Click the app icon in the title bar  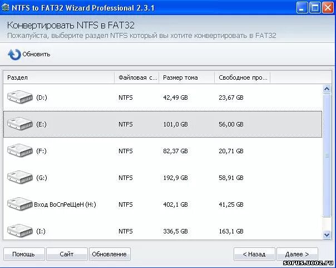tap(5, 8)
